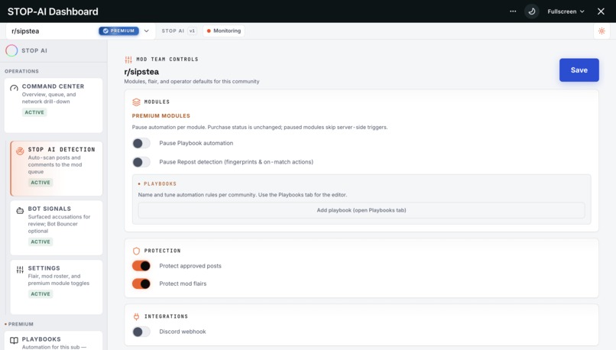Open the three-dot more options menu
Screen dimensions: 616x350
513,11
